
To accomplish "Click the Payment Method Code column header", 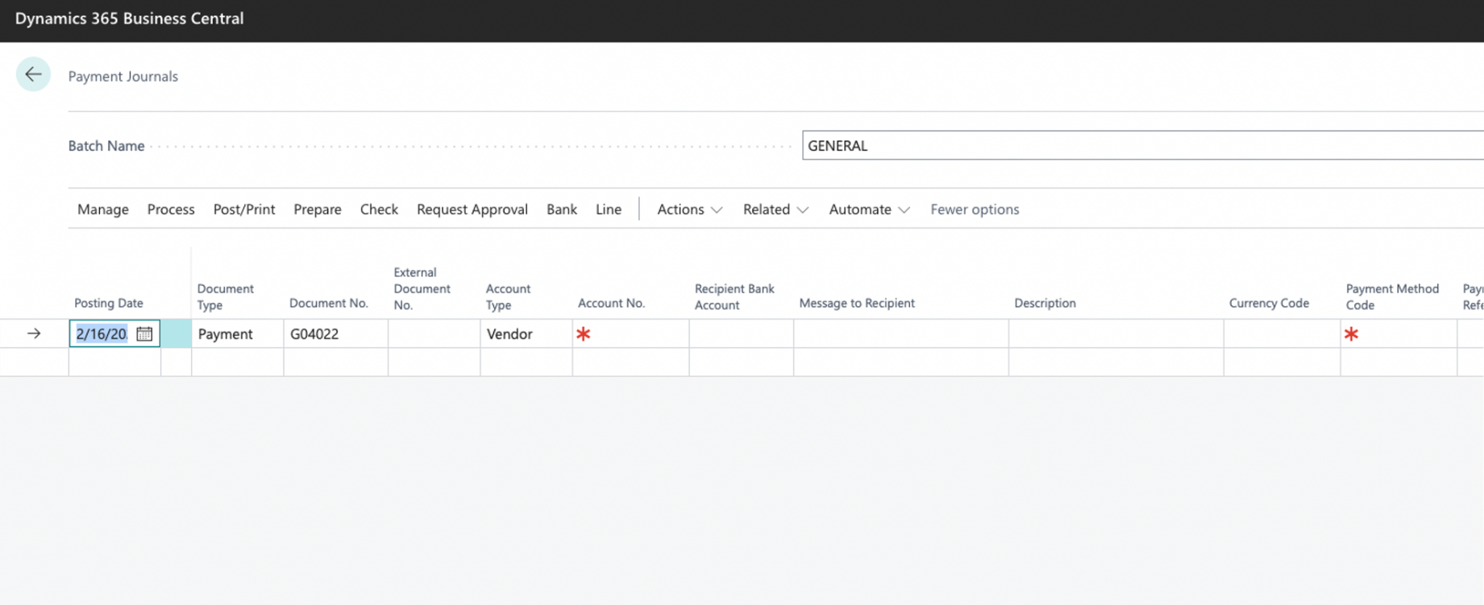I will pos(1392,296).
